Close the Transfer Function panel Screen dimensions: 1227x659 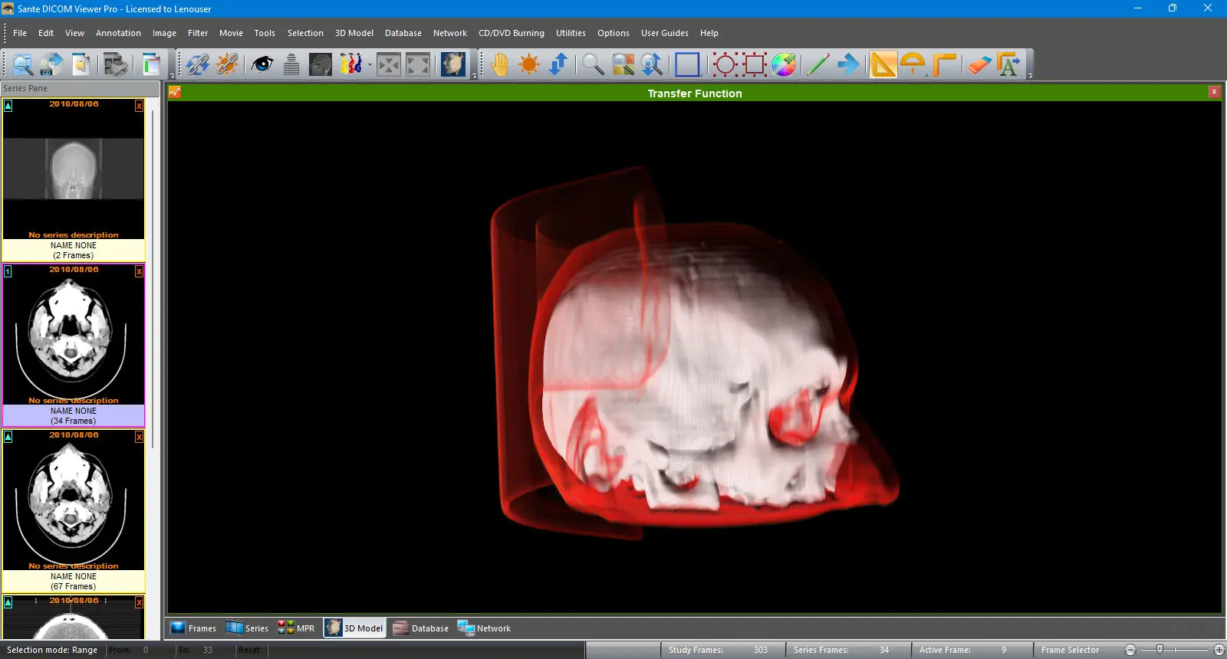tap(1214, 92)
